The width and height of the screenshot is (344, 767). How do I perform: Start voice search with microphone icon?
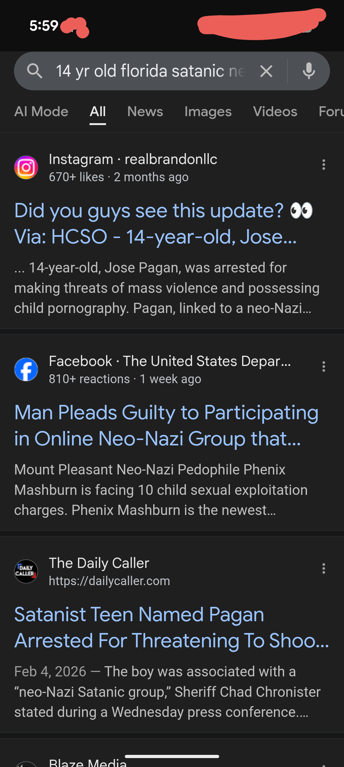click(x=309, y=71)
